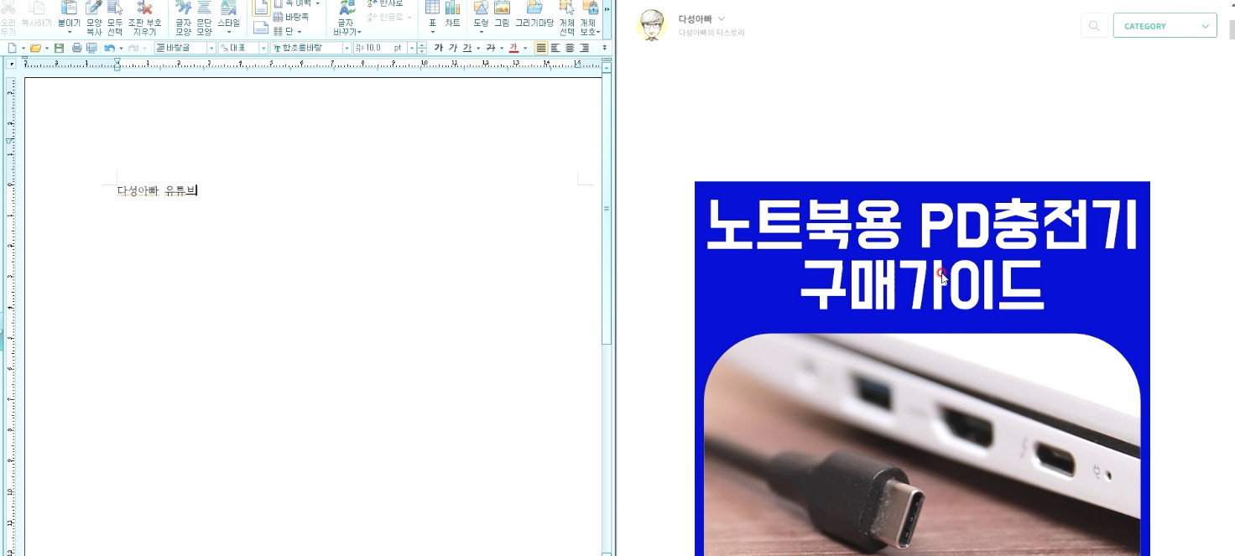The height and width of the screenshot is (556, 1235).
Task: Toggle strikethrough 가 formatting
Action: pyautogui.click(x=490, y=48)
